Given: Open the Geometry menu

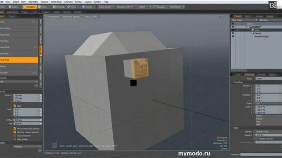Looking at the screenshot, I should [33, 2].
